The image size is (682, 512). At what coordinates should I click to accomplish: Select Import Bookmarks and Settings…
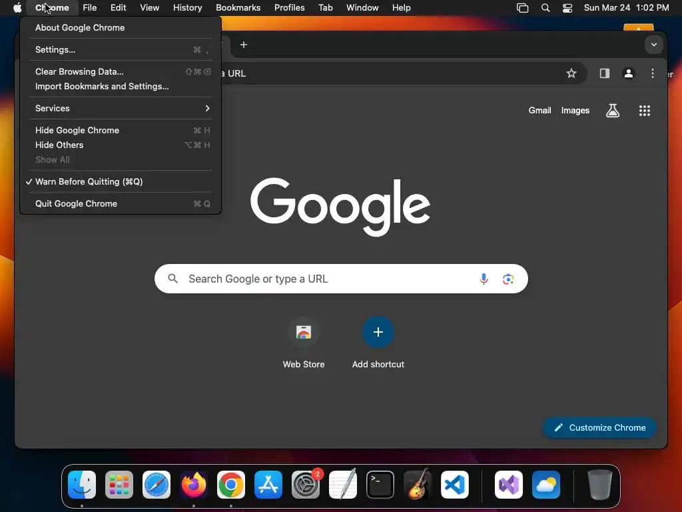point(121,86)
